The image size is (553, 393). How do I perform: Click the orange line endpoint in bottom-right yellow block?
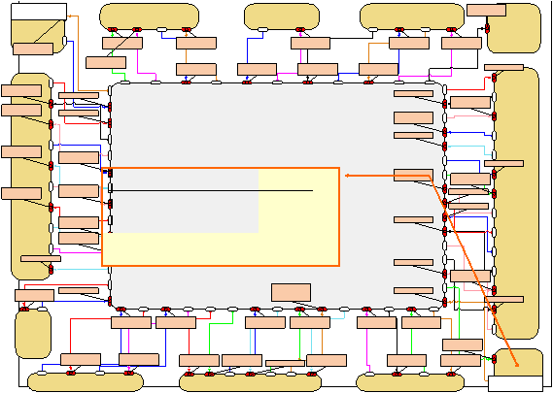[x=517, y=365]
